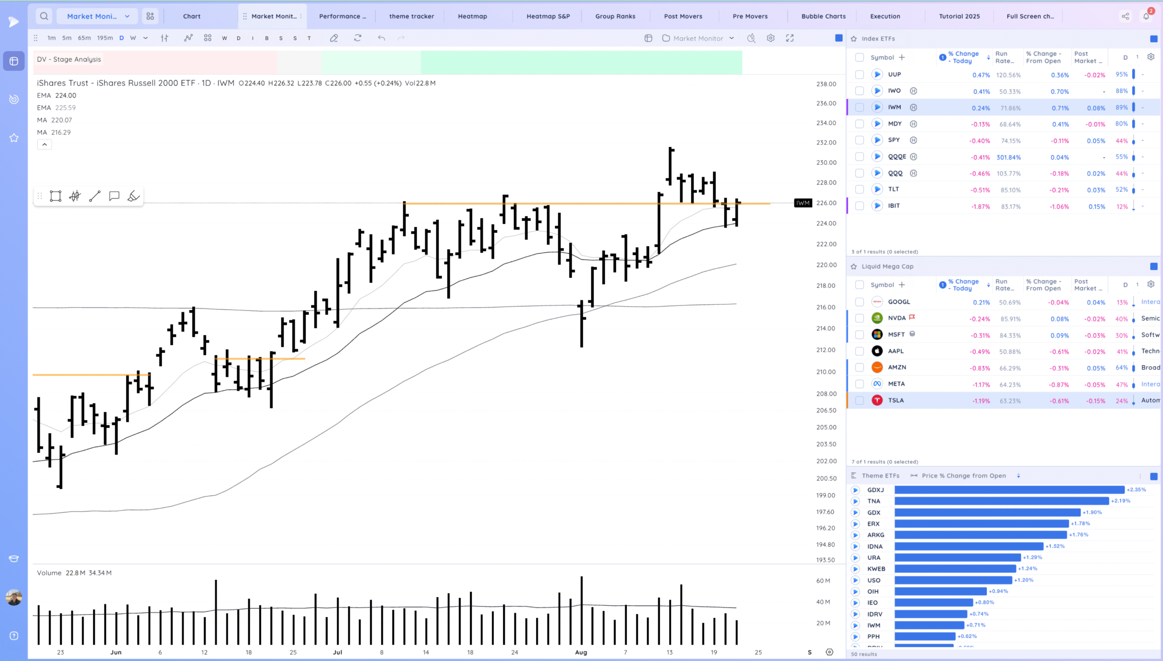
Task: Expand the timeframe options chevron after W
Action: click(145, 38)
